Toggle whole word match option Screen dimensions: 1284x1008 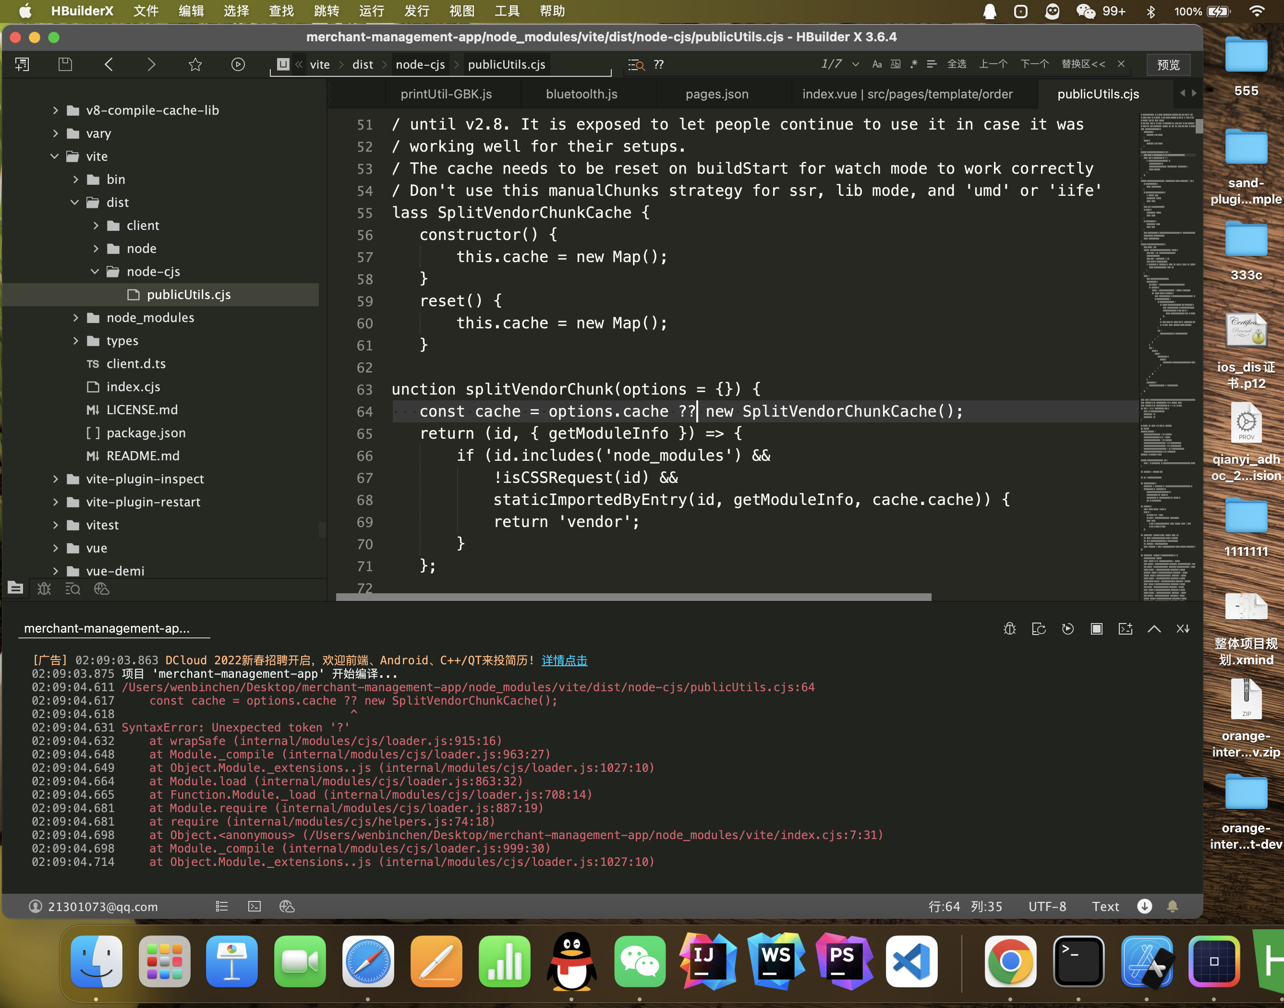pos(896,64)
